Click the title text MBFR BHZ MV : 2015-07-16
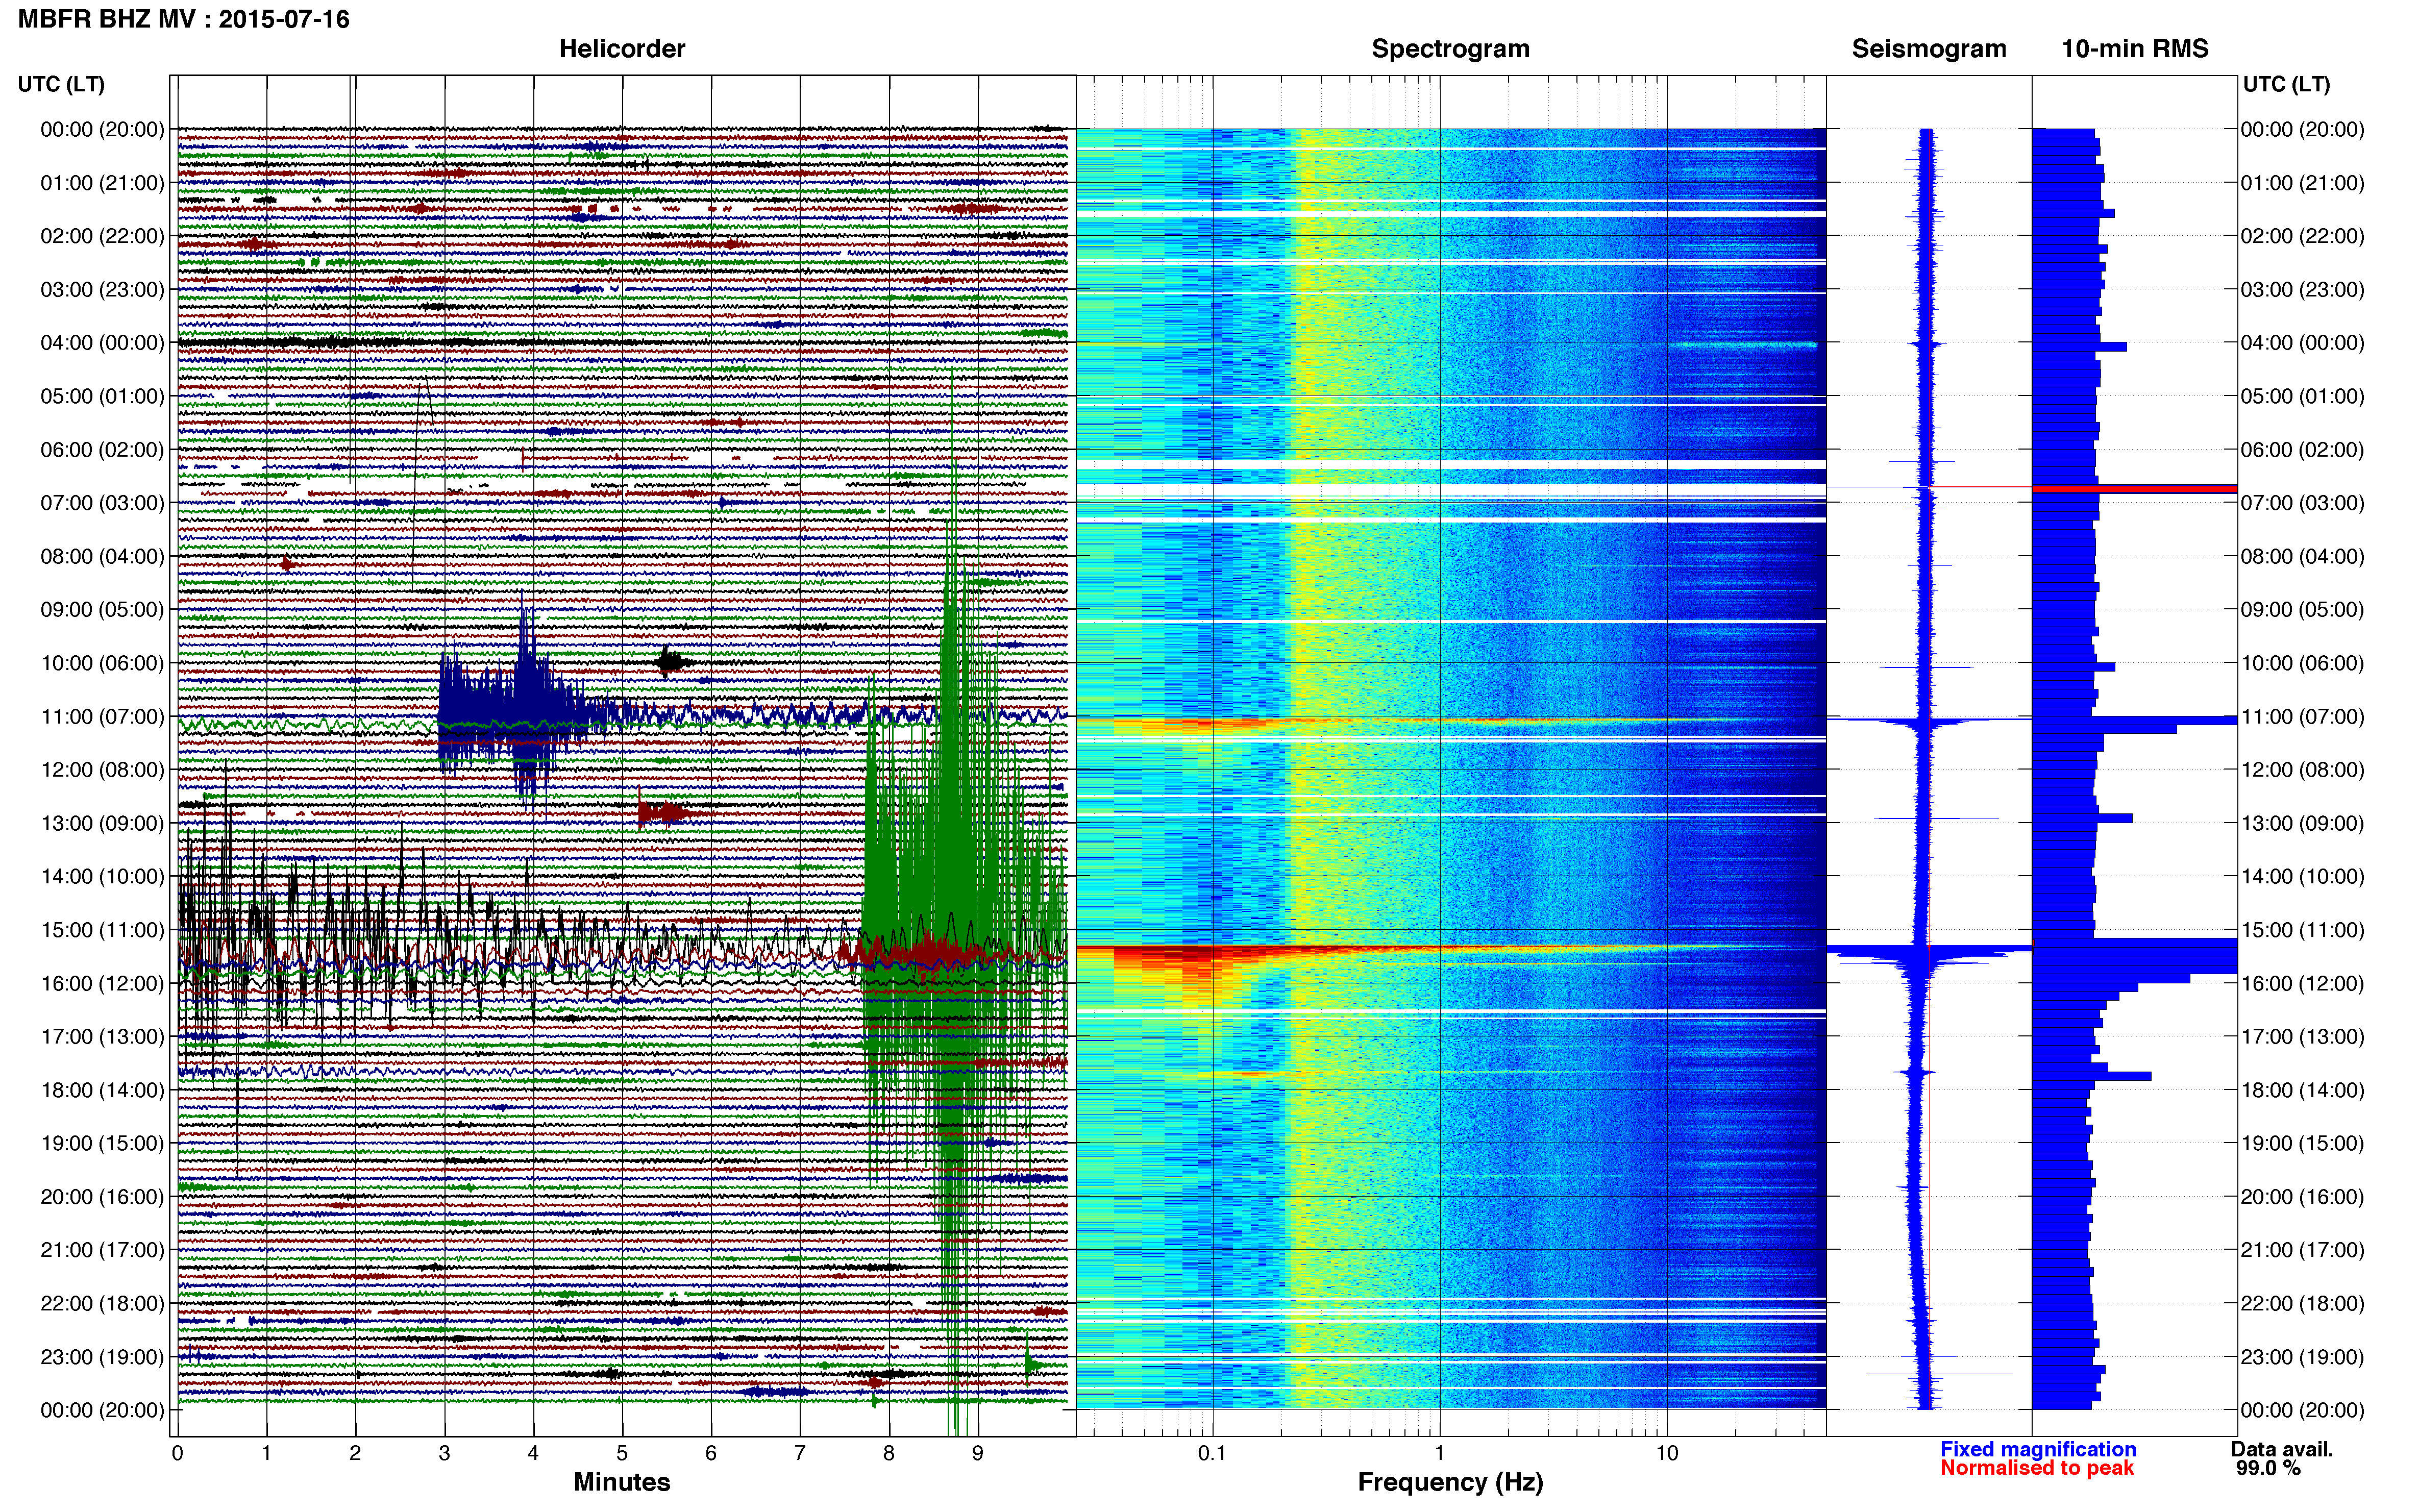The height and width of the screenshot is (1512, 2419). 184,19
